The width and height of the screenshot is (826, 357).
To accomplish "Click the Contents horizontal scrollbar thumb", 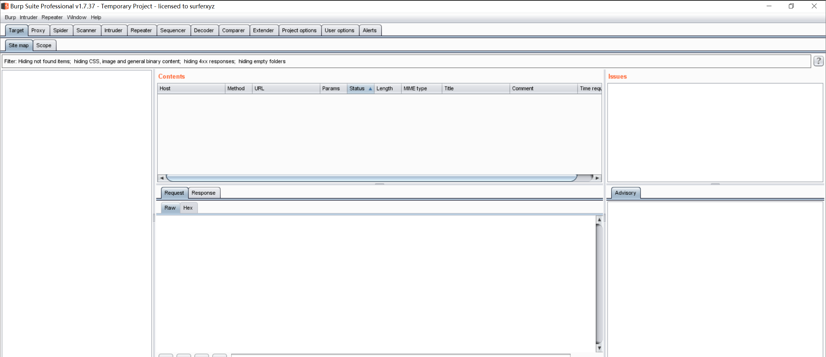I will pyautogui.click(x=371, y=178).
